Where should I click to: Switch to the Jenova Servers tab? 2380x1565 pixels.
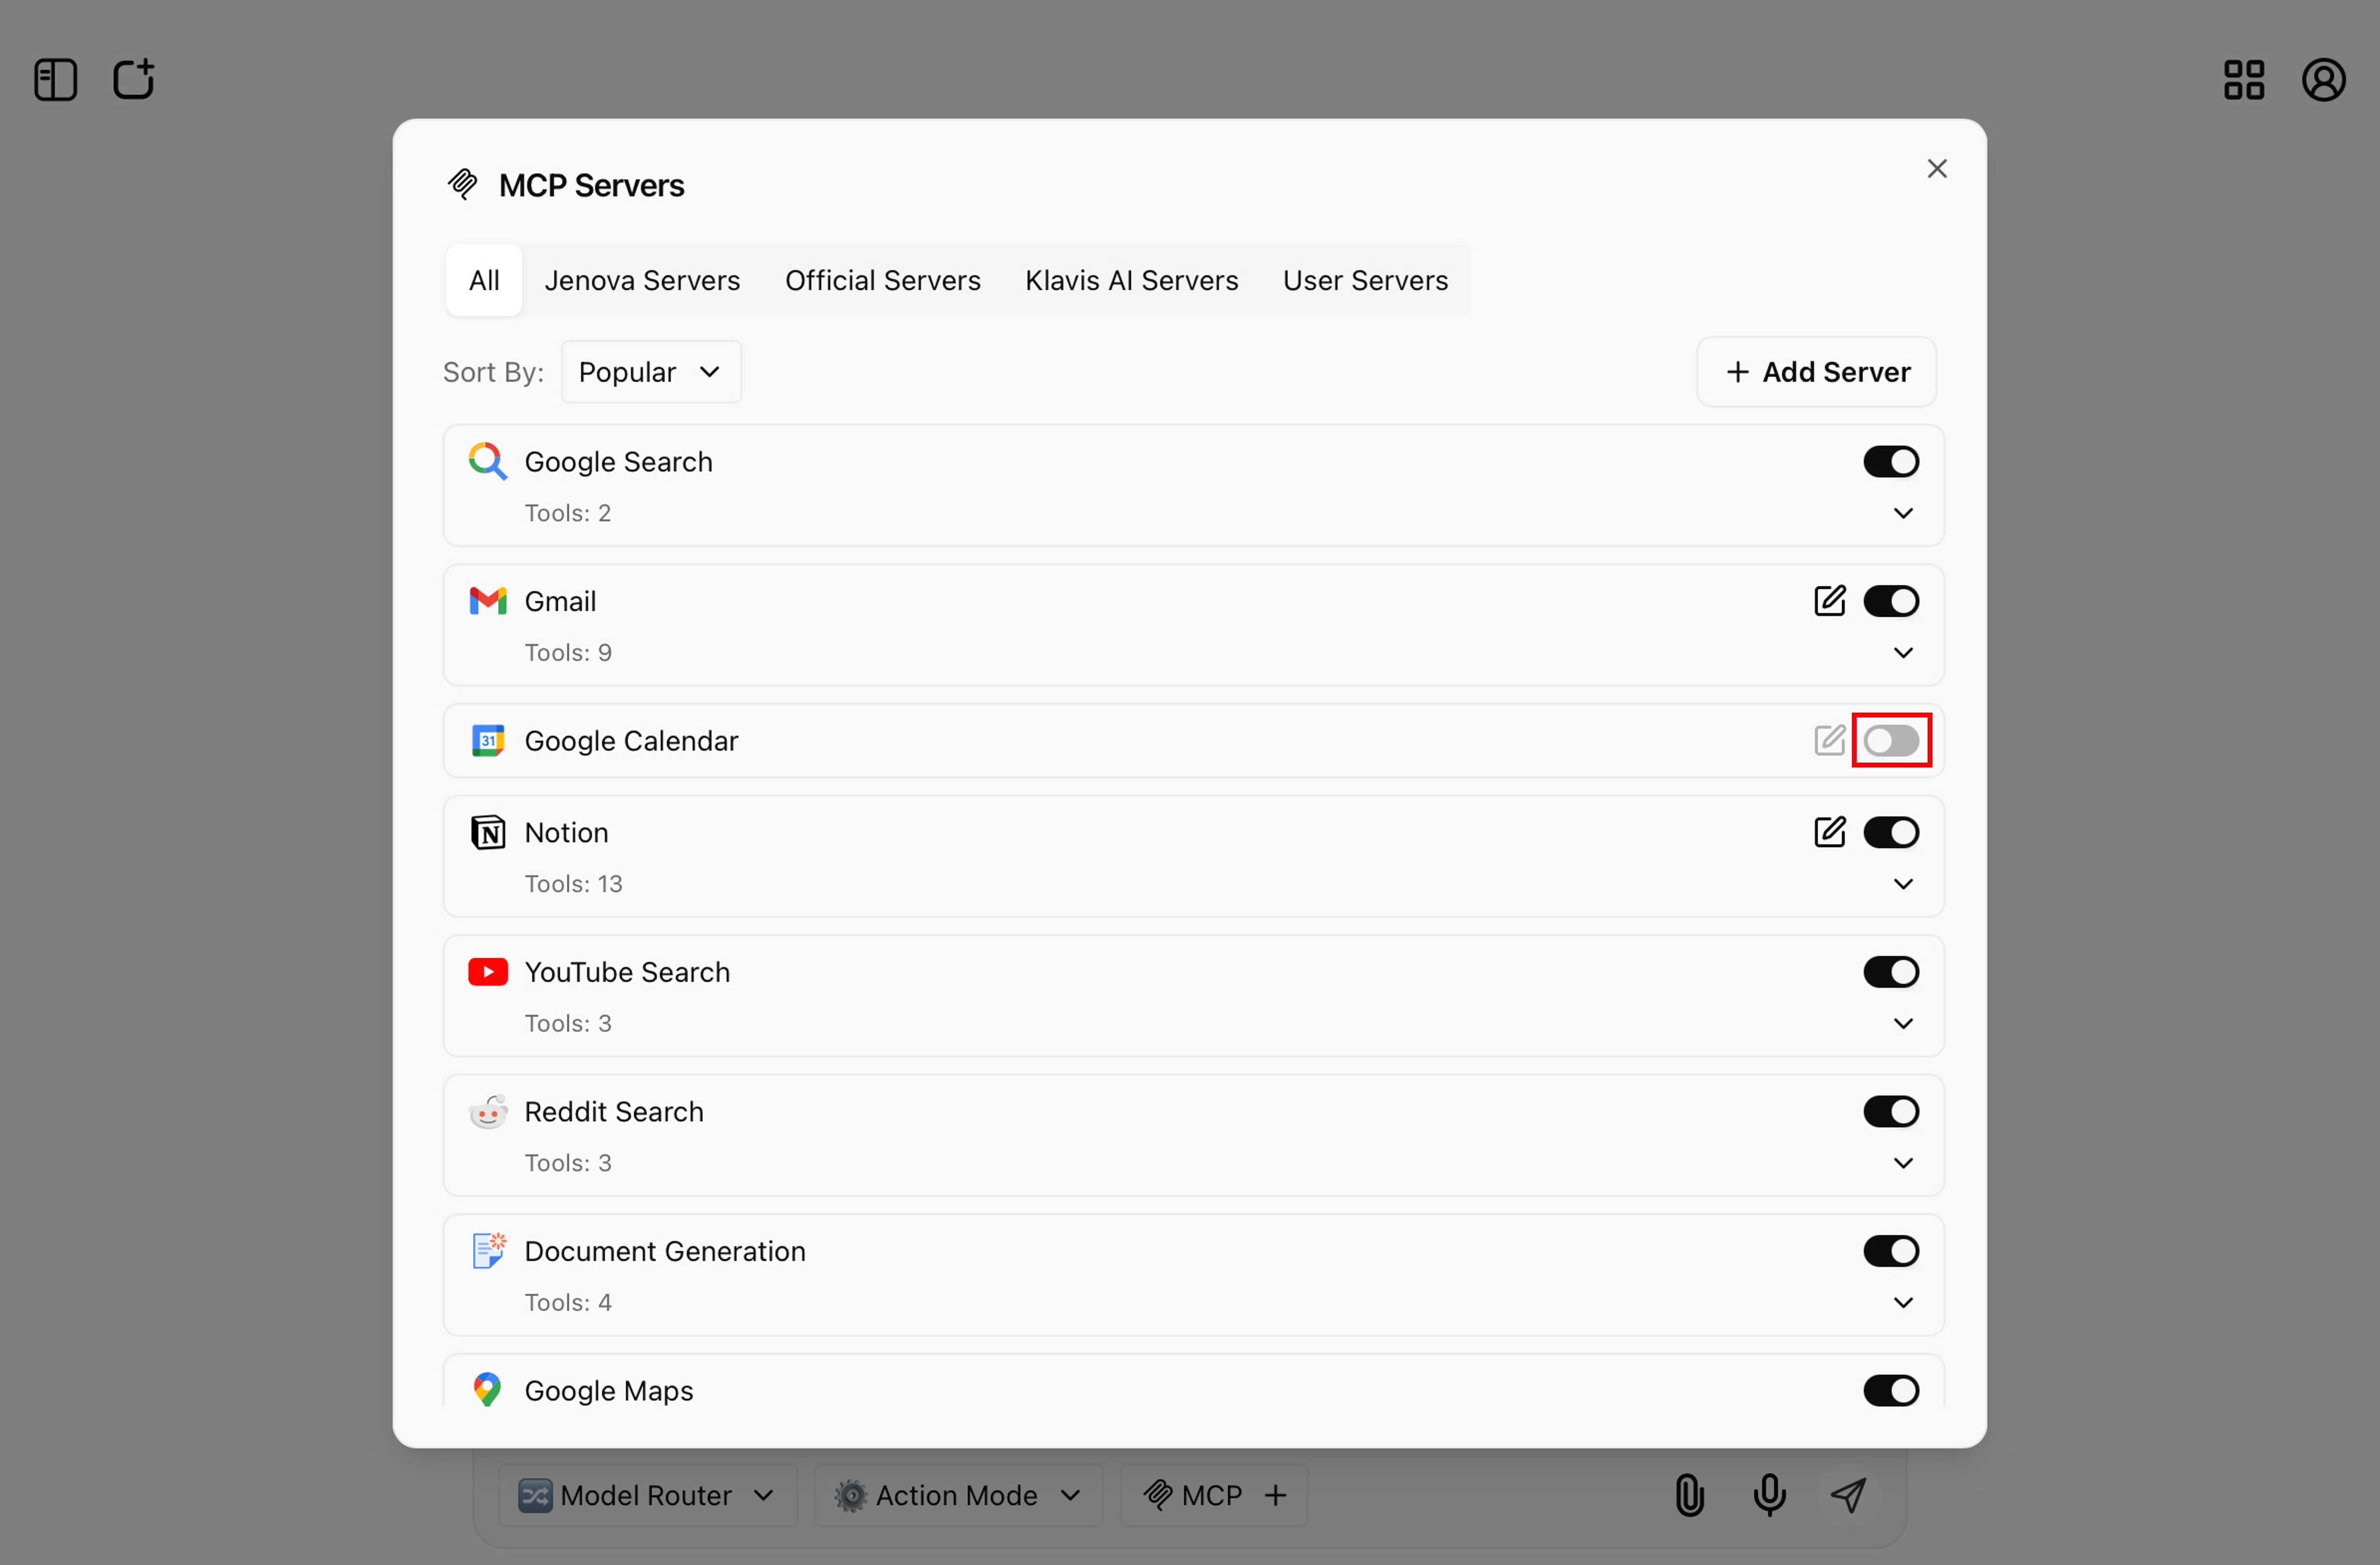tap(642, 281)
